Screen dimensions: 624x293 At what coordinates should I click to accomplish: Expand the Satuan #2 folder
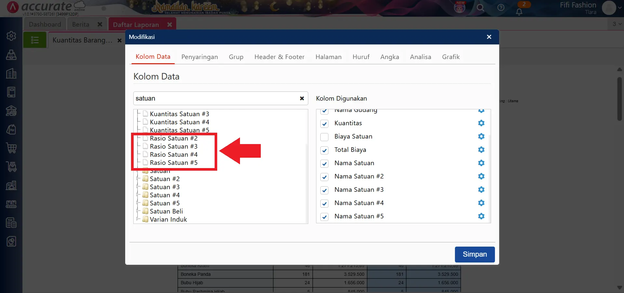tap(138, 179)
